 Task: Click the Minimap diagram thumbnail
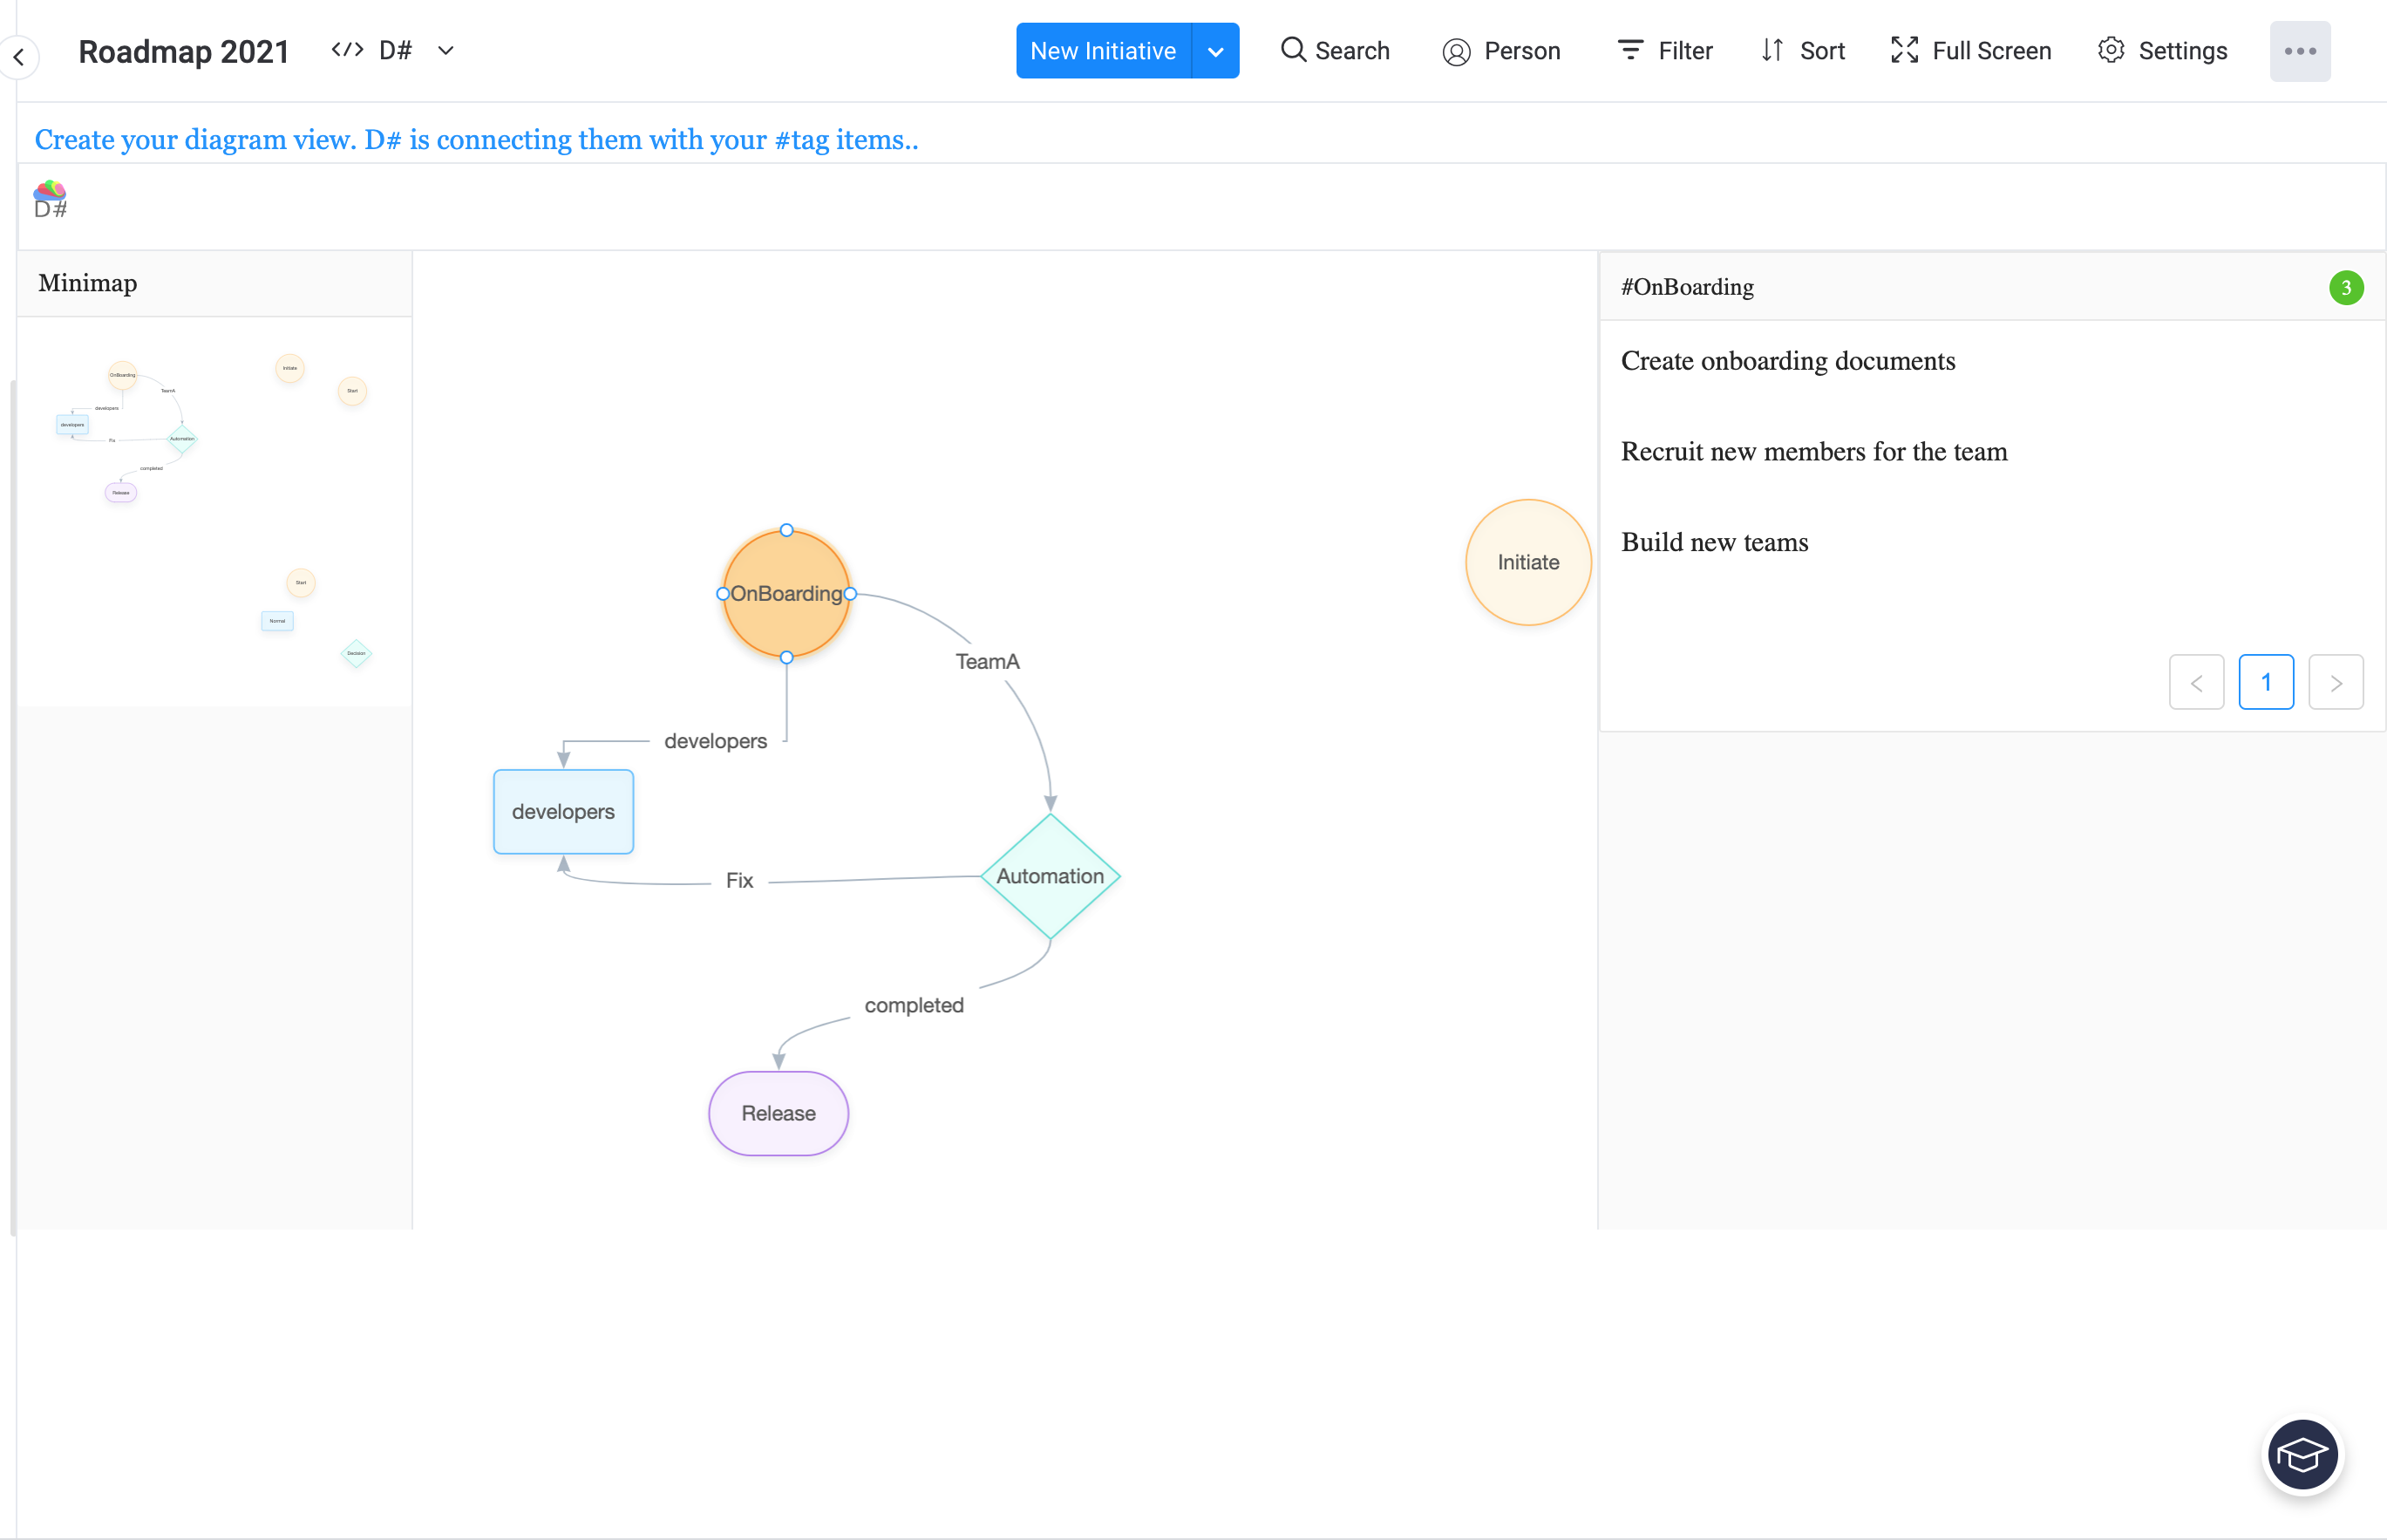coord(214,510)
